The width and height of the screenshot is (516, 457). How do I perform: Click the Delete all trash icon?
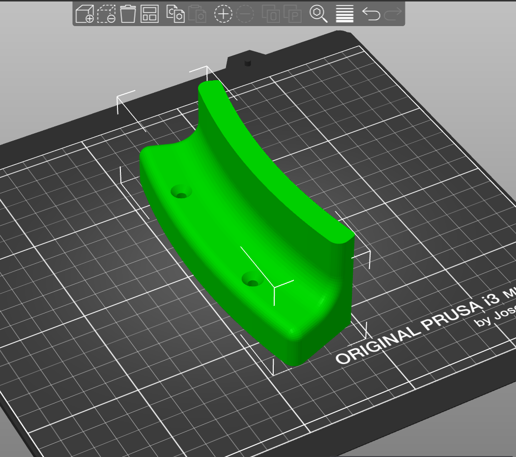(x=128, y=14)
